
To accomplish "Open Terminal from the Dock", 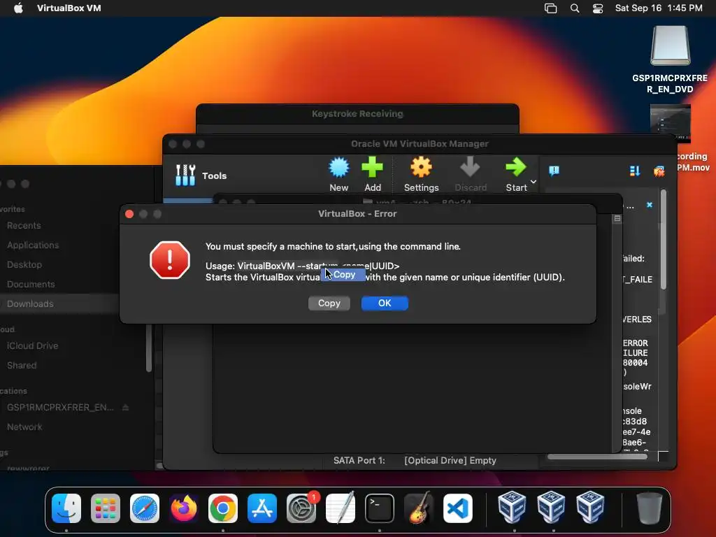I will pyautogui.click(x=380, y=508).
